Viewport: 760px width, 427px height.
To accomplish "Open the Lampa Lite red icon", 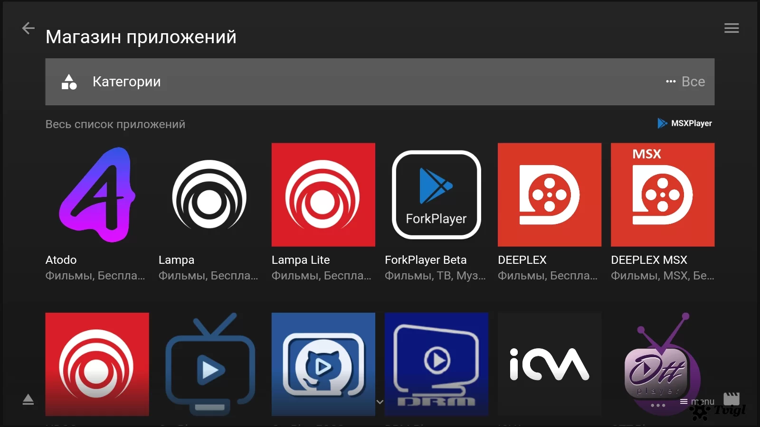I will [x=323, y=195].
